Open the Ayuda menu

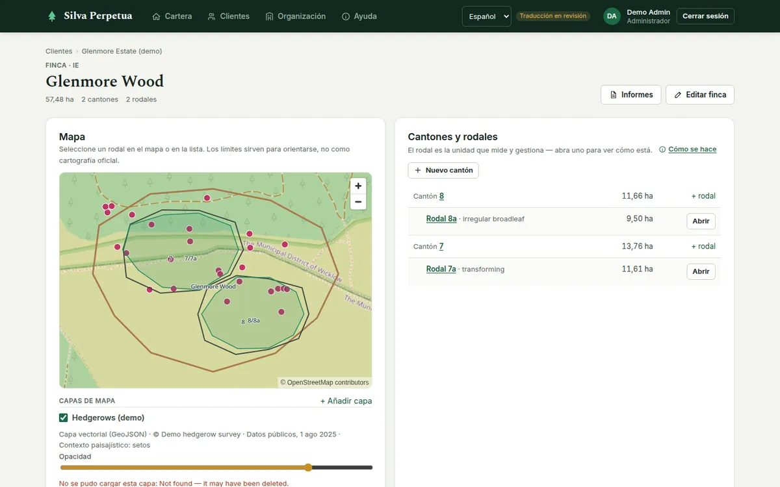359,16
